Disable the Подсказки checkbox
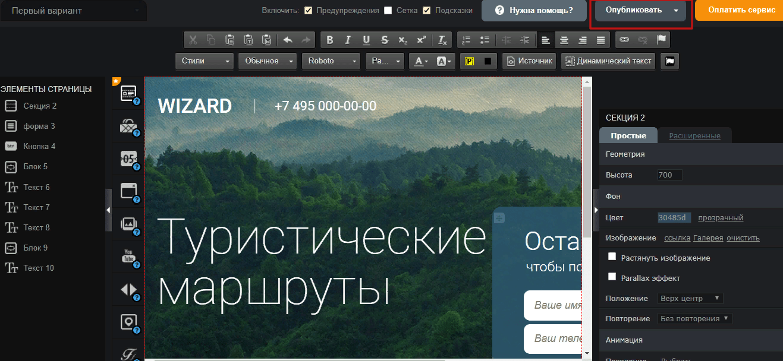 pos(427,10)
